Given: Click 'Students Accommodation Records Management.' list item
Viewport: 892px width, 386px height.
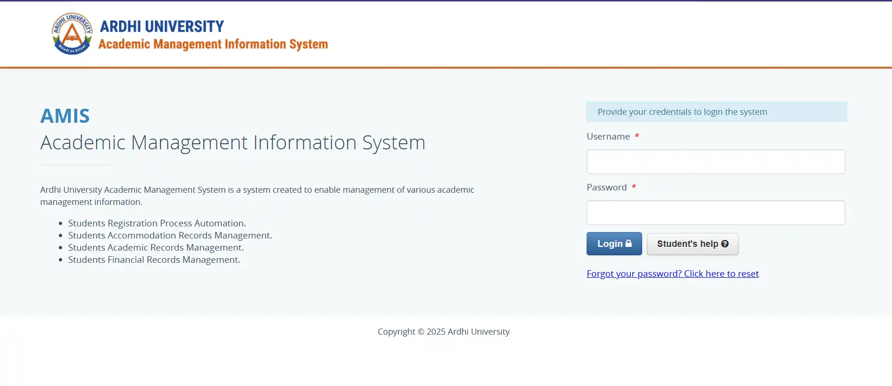Looking at the screenshot, I should pos(170,235).
